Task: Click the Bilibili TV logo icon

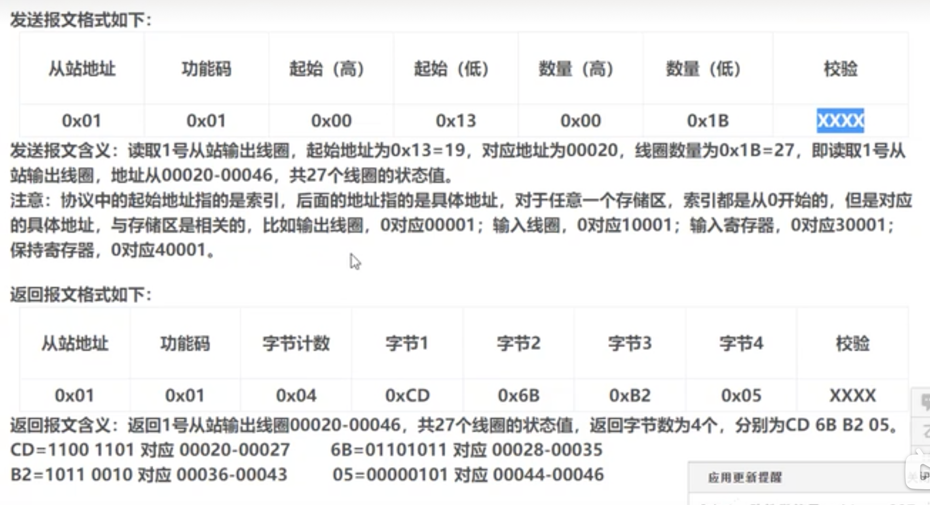Action: pos(919,471)
